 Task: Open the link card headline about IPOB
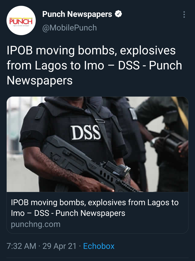point(95,208)
